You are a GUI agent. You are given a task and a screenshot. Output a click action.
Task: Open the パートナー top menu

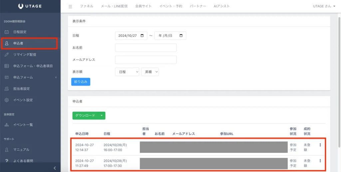198,6
